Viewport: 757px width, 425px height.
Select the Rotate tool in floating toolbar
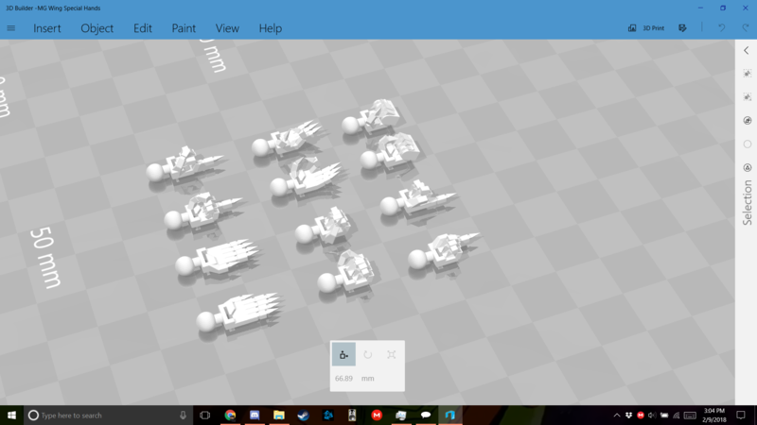pyautogui.click(x=368, y=354)
